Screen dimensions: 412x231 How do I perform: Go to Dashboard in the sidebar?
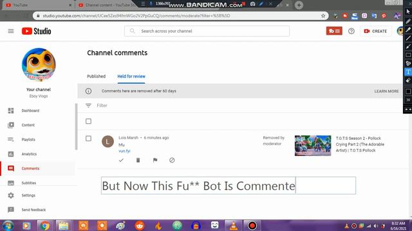(x=30, y=110)
